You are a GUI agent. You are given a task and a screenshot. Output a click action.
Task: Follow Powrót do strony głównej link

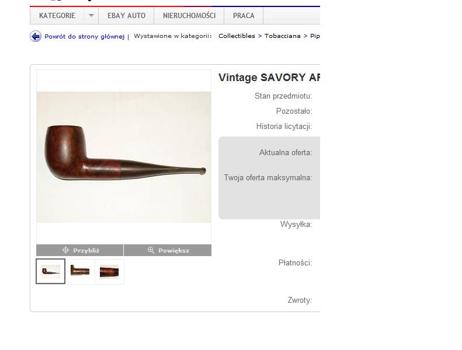click(84, 37)
